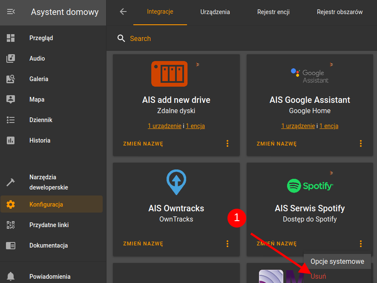The width and height of the screenshot is (377, 283).
Task: Click the Audio library icon
Action: pos(11,58)
